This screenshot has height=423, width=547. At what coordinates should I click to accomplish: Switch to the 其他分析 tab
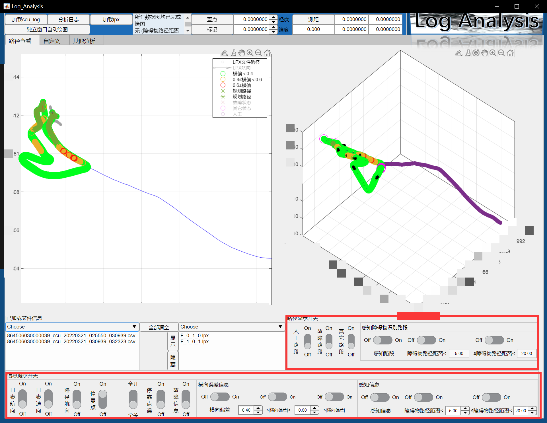(84, 41)
